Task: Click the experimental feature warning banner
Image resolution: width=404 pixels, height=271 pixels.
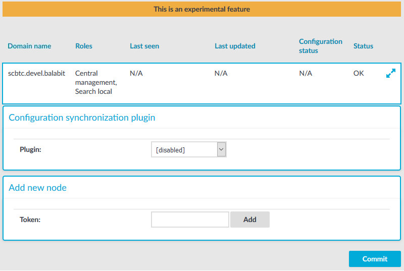Action: (x=201, y=9)
